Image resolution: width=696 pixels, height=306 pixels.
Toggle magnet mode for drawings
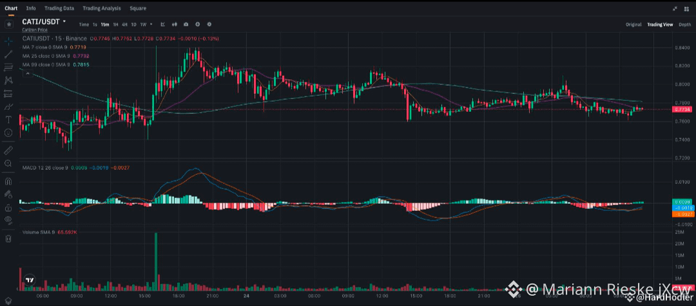[8, 181]
